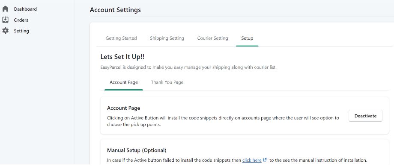Screen dimensions: 394x166
Task: Go to Orders in the sidebar
Action: tap(21, 20)
